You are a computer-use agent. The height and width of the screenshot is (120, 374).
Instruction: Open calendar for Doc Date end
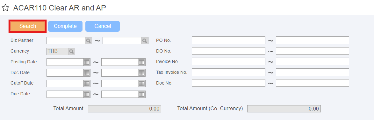tap(142, 73)
